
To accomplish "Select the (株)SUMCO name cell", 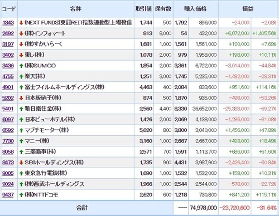I will click(x=76, y=66).
